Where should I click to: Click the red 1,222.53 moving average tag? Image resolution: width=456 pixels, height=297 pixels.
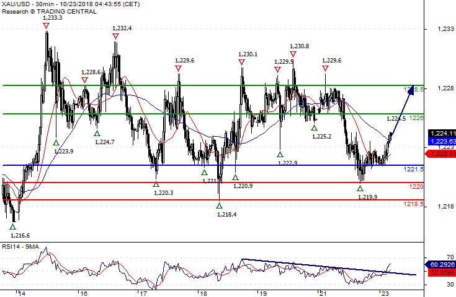[441, 153]
